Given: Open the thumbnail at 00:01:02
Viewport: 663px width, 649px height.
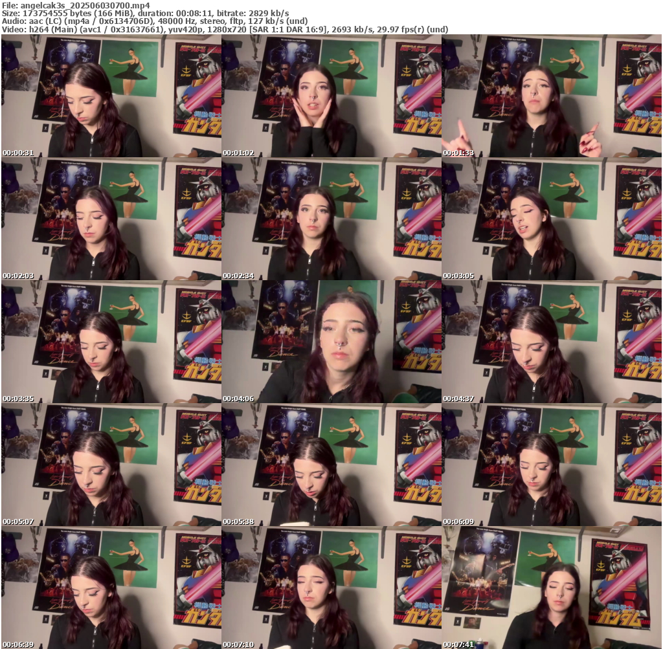Looking at the screenshot, I should pyautogui.click(x=331, y=96).
